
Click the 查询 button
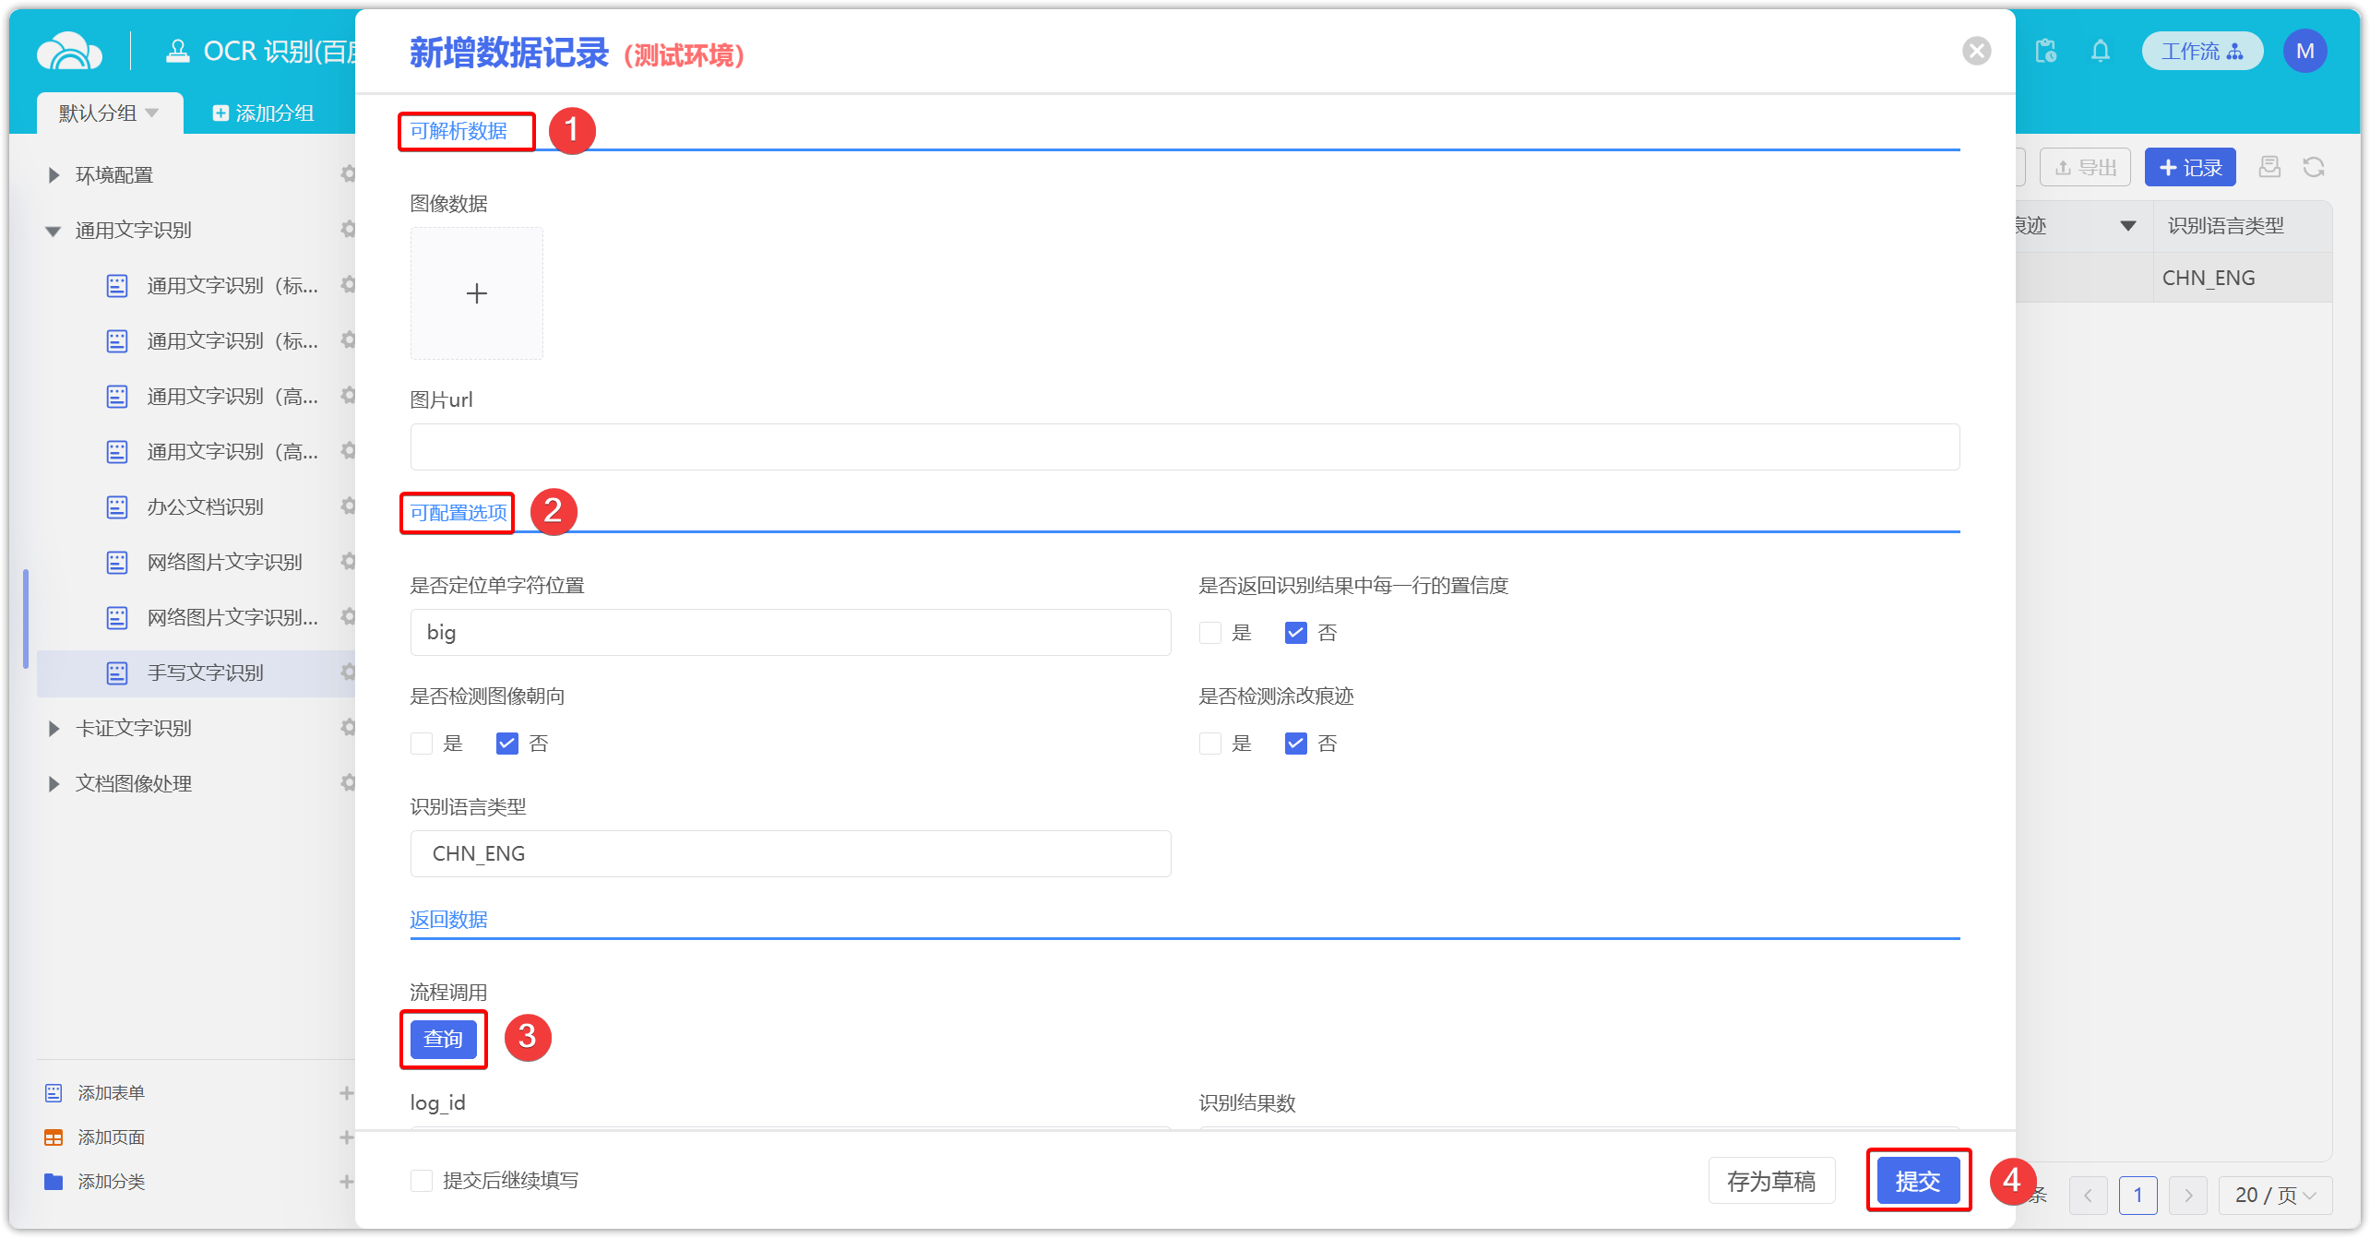coord(443,1039)
